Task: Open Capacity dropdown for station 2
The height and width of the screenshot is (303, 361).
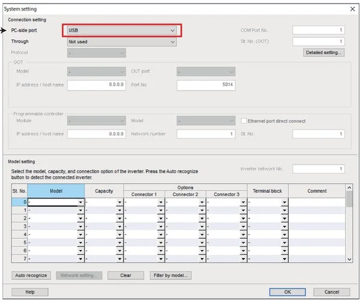Action: coord(120,218)
